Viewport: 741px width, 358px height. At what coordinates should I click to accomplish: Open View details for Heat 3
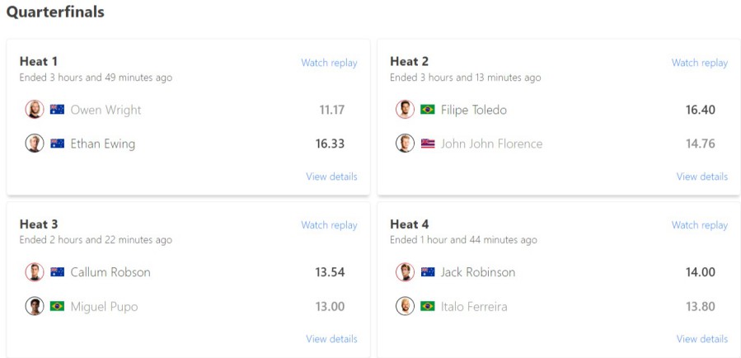331,339
